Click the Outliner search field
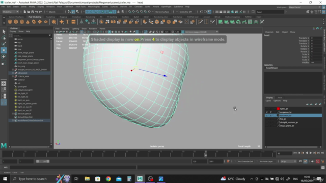326x183 pixels. click(32, 36)
